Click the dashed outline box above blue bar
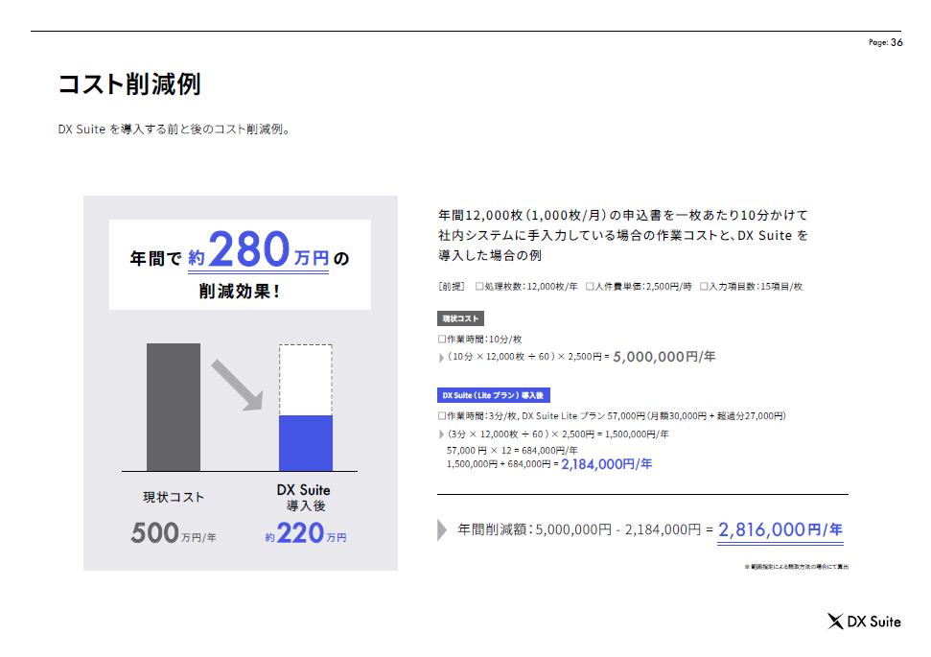Image resolution: width=931 pixels, height=657 pixels. pyautogui.click(x=305, y=380)
